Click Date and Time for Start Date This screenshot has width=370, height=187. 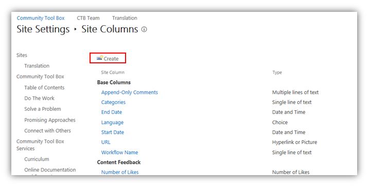pos(289,132)
